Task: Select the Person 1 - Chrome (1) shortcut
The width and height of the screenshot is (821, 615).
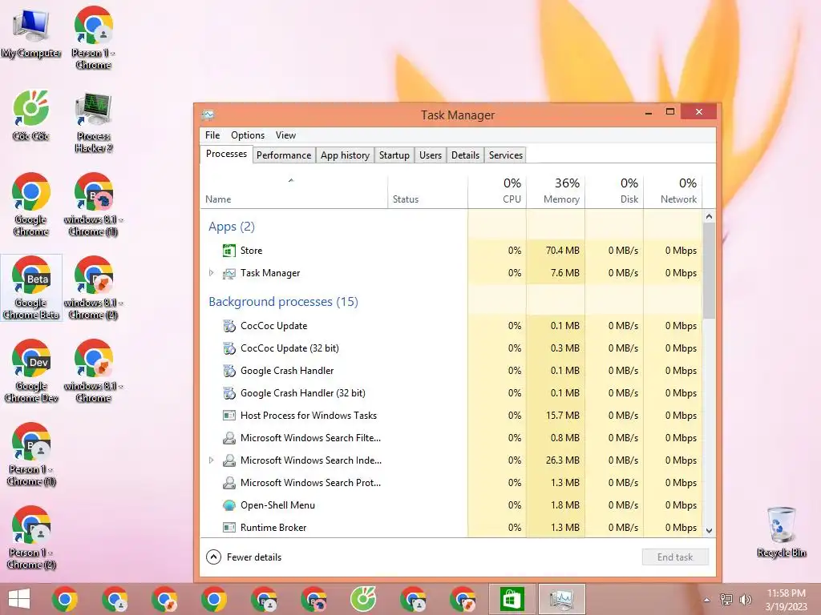Action: coord(31,455)
